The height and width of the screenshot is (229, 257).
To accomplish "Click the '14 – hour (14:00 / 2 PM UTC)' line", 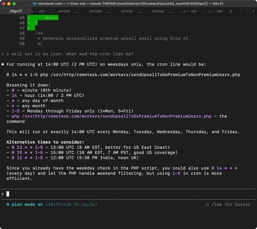I will coord(45,95).
